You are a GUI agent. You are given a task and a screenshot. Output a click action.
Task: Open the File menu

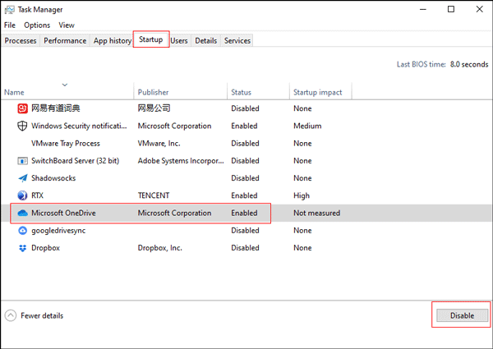point(10,25)
